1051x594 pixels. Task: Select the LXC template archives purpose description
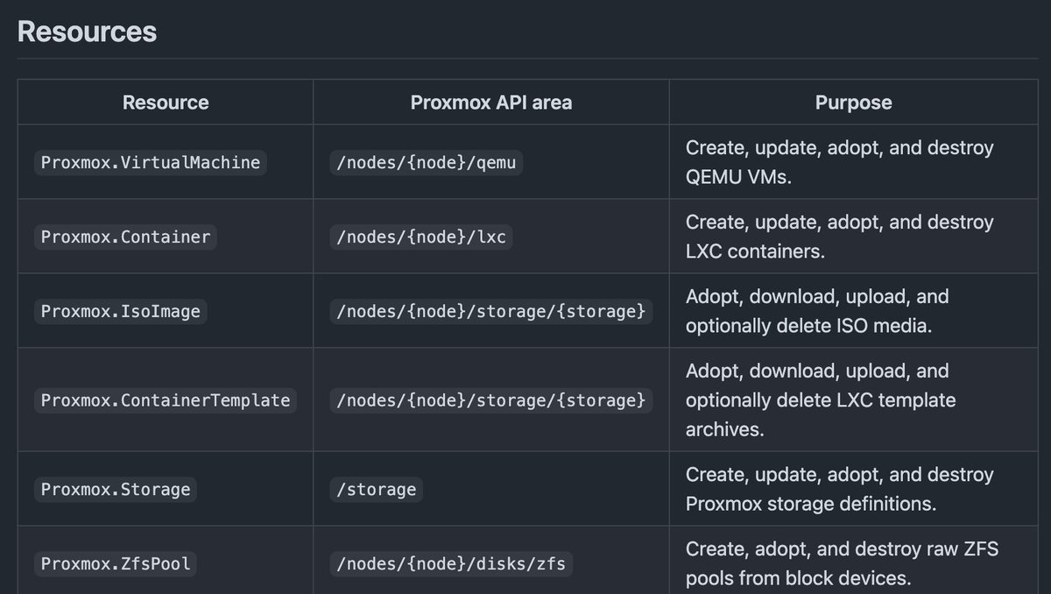coord(821,400)
